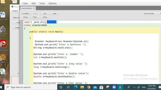Click line String s=keyboard.nextLine();
The image size is (161, 90).
tap(53, 48)
